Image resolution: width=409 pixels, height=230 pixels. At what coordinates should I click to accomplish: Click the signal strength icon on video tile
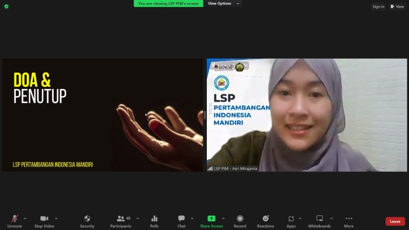pos(210,169)
